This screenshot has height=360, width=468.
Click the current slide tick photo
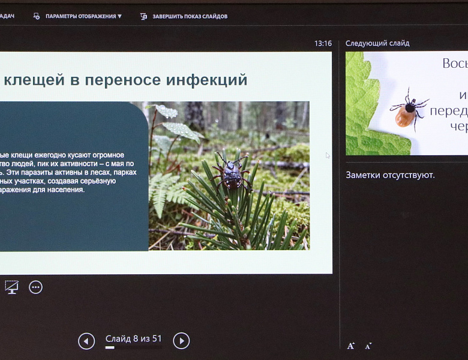[x=229, y=176]
